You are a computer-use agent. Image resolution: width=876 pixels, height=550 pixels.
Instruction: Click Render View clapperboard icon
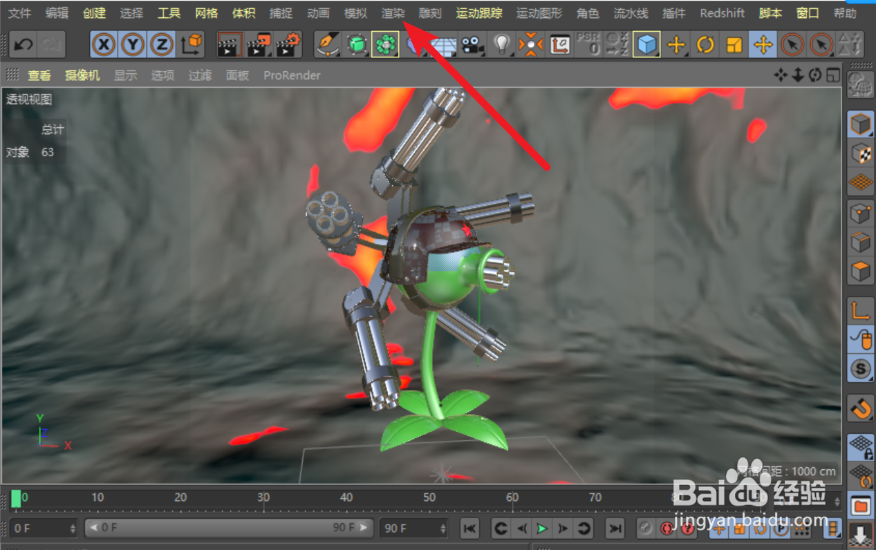tap(229, 45)
